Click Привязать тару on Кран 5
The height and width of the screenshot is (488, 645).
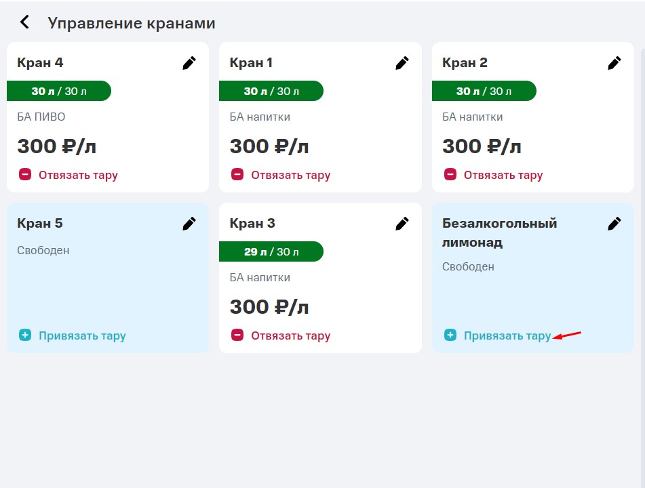click(x=83, y=335)
